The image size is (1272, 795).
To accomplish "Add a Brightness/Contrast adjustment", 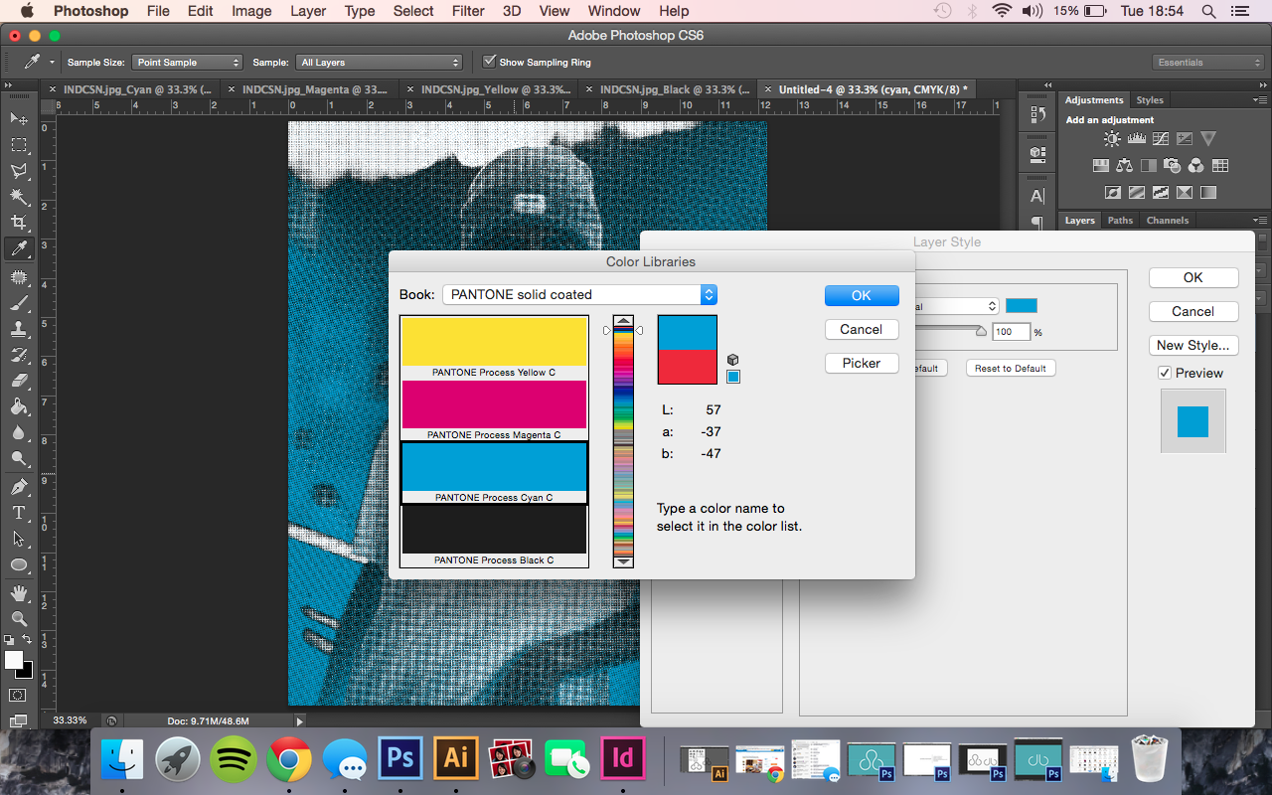I will point(1112,139).
